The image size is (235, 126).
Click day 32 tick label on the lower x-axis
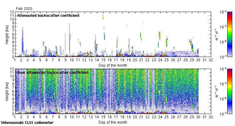coord(211,117)
